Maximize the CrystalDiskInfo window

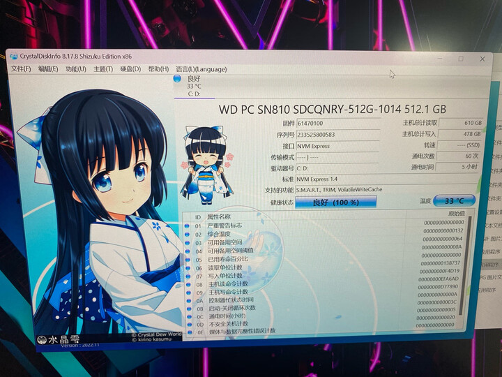coord(461,59)
